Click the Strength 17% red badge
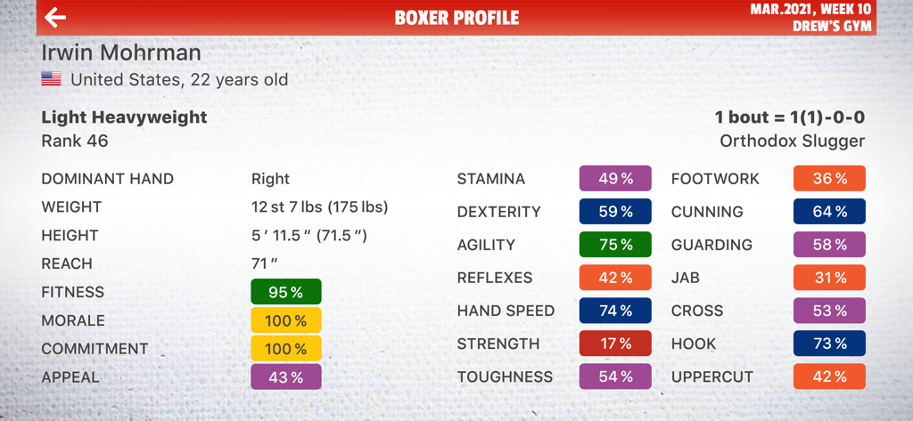The width and height of the screenshot is (913, 421). [615, 344]
